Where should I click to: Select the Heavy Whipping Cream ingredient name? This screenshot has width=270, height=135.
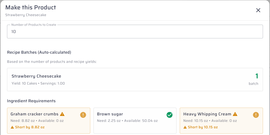[x=207, y=114]
